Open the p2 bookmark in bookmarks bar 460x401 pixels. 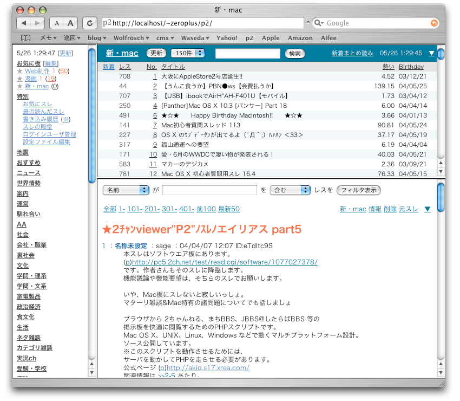pos(249,38)
